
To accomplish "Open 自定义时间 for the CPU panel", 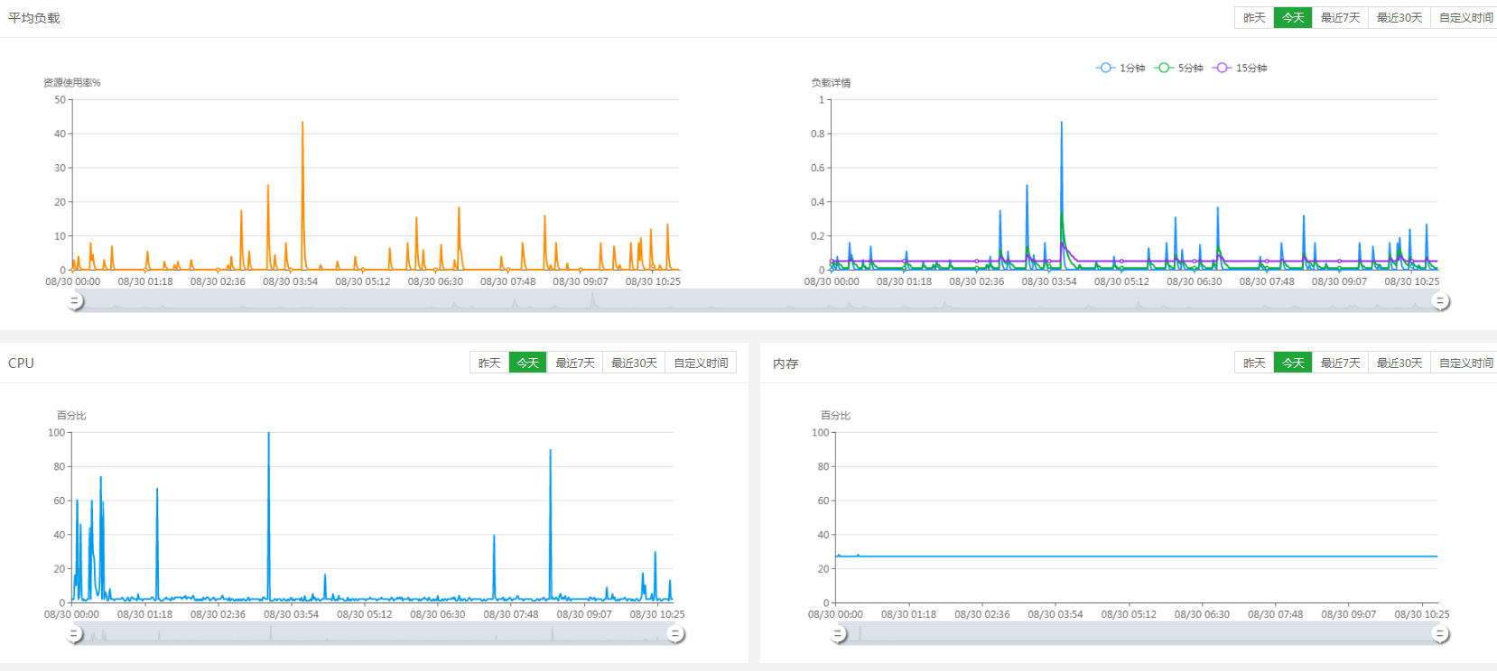I will (701, 363).
